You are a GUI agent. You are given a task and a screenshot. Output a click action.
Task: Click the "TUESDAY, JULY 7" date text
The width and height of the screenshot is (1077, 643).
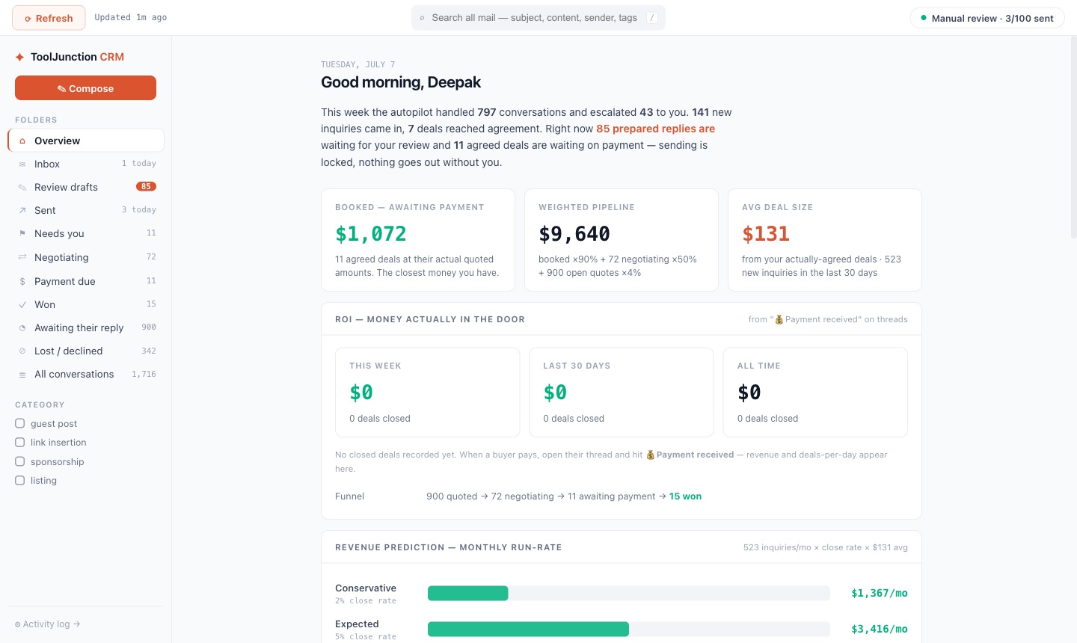358,64
